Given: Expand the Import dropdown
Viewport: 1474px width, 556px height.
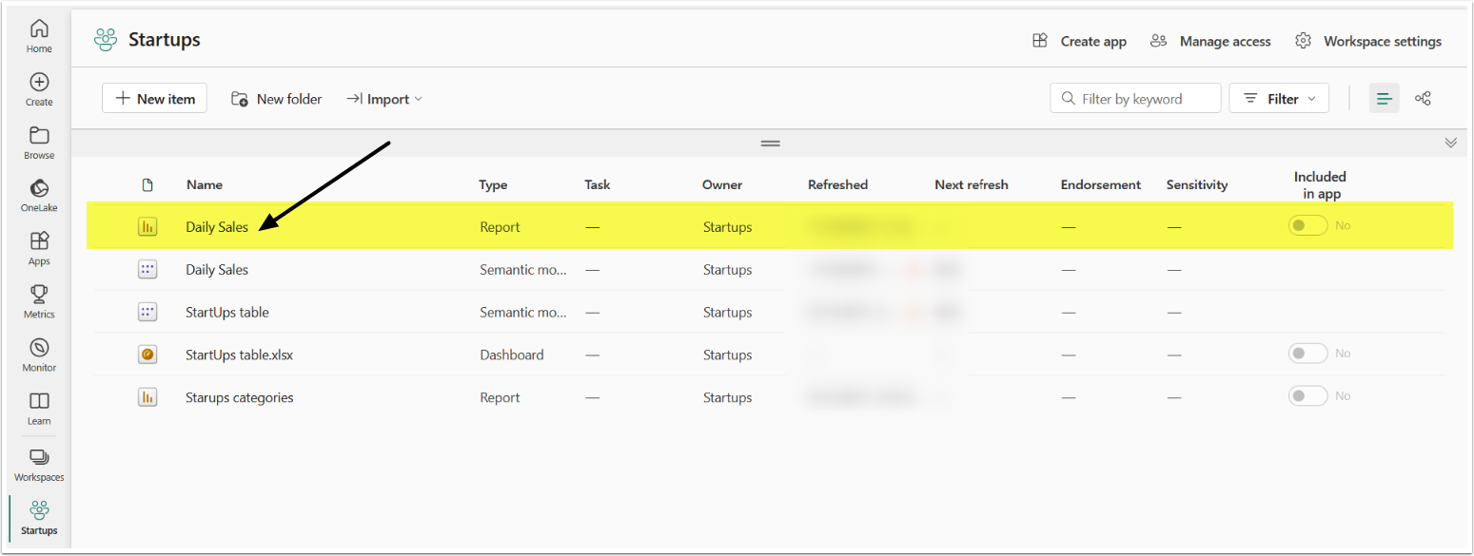Looking at the screenshot, I should click(x=384, y=99).
